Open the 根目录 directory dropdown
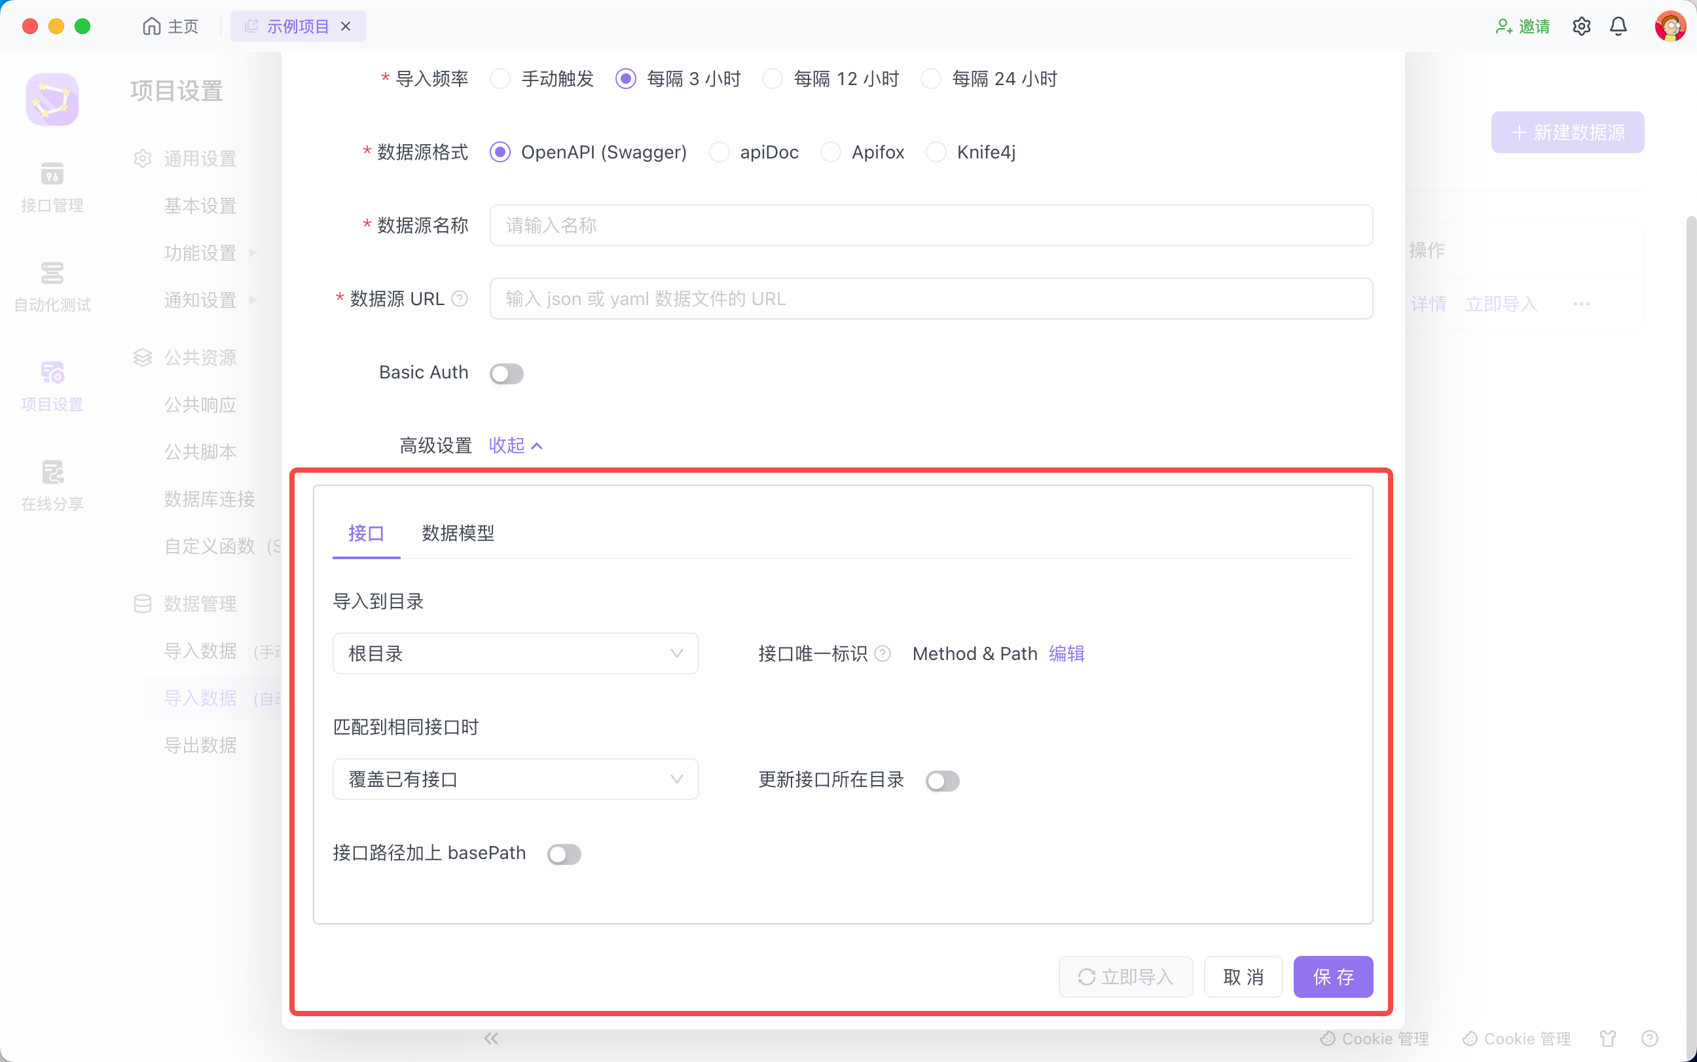 point(515,654)
